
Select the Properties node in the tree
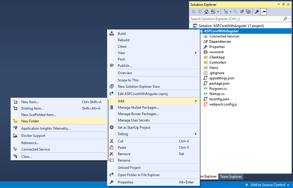217,47
